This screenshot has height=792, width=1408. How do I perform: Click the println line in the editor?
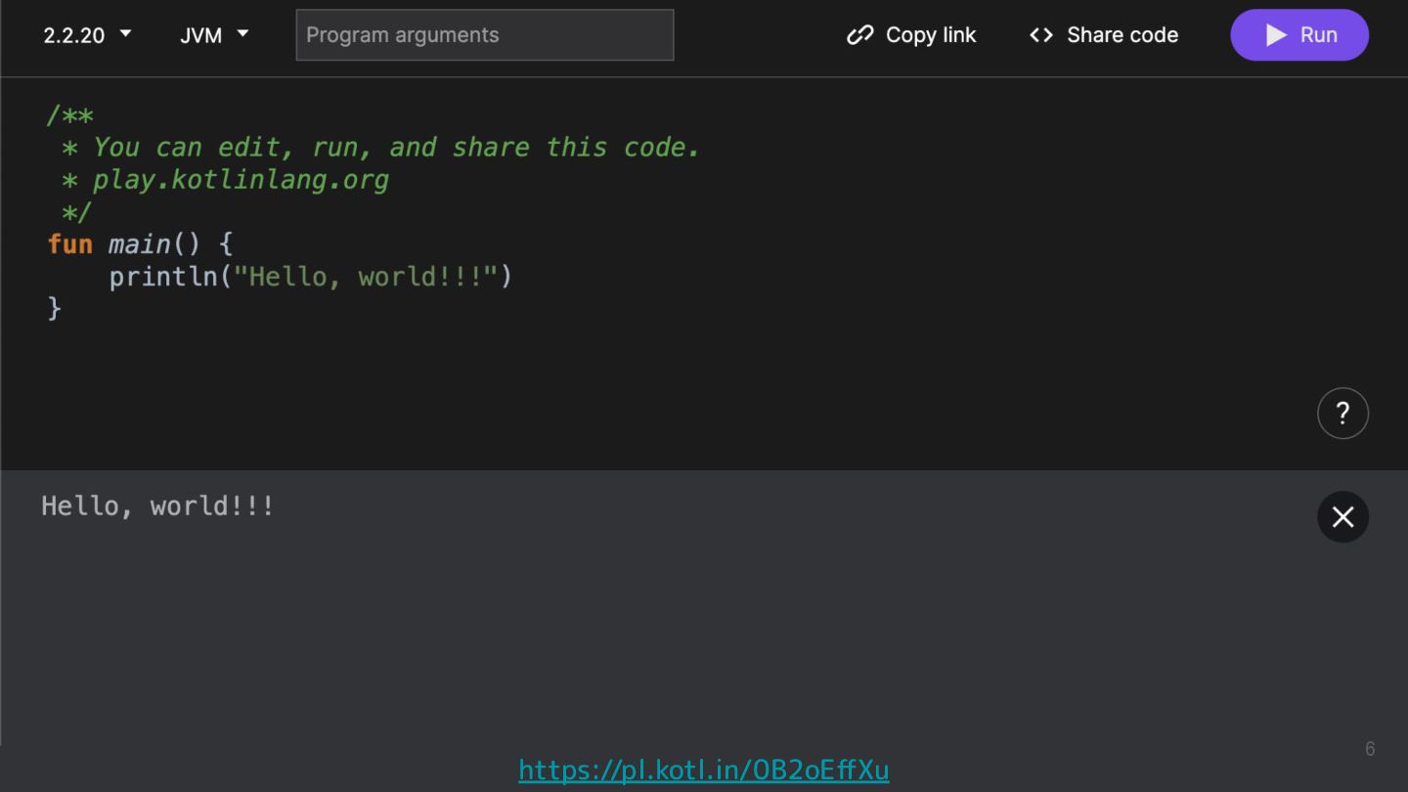click(x=310, y=277)
